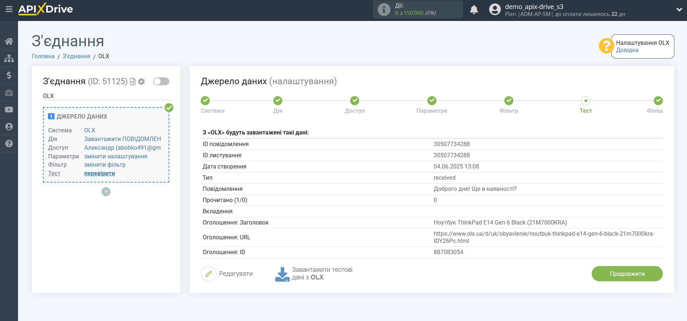687x321 pixels.
Task: Click змінити налаштування link
Action: pyautogui.click(x=116, y=157)
